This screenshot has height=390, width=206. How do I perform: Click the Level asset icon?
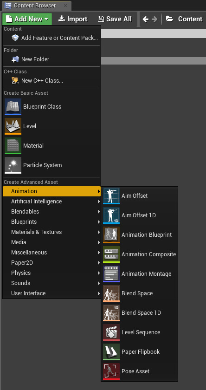click(13, 126)
